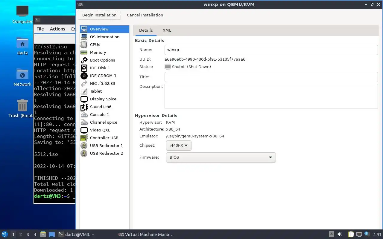Switch to workspace 4 in pager
This screenshot has height=239, width=383.
35,235
